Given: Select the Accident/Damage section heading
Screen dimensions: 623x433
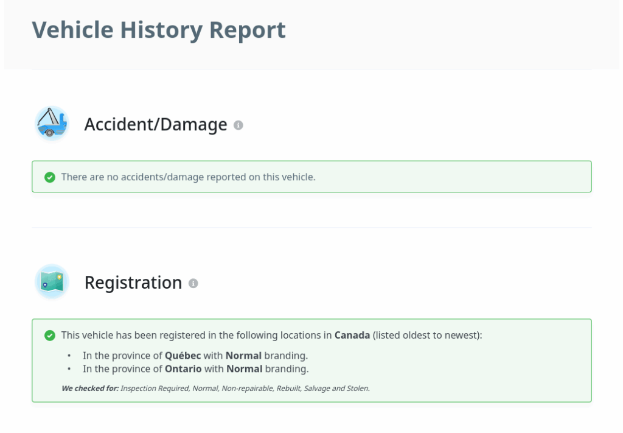Looking at the screenshot, I should 155,124.
